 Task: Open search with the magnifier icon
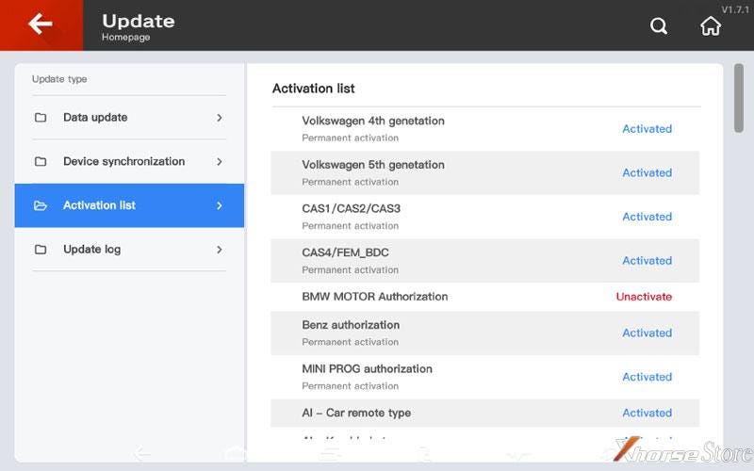click(x=658, y=26)
